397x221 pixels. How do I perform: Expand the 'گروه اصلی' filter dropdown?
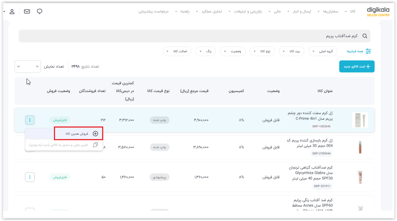click(x=323, y=51)
